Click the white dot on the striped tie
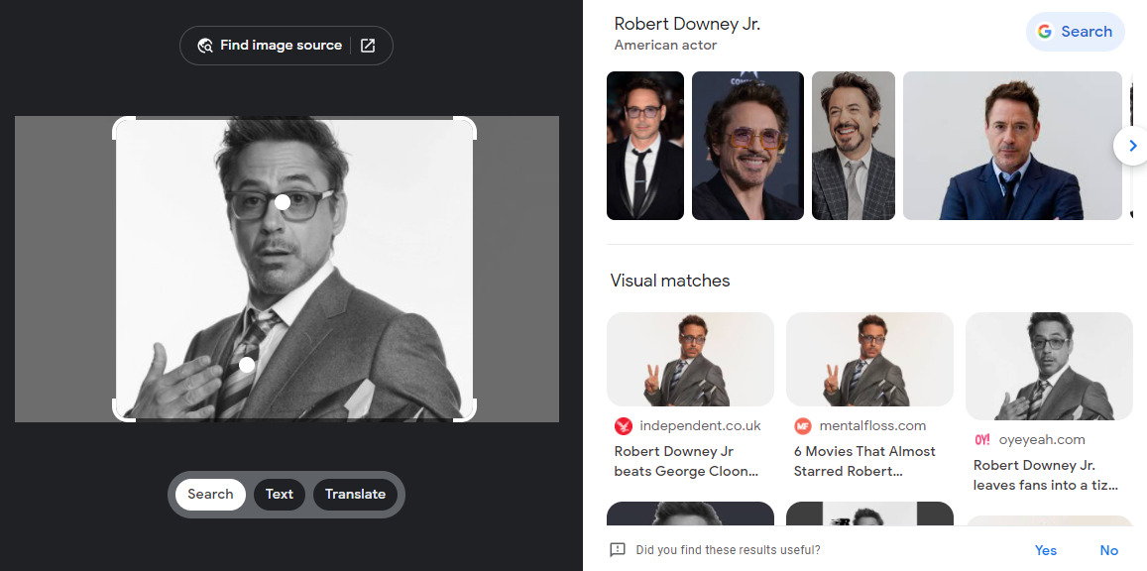 247,364
